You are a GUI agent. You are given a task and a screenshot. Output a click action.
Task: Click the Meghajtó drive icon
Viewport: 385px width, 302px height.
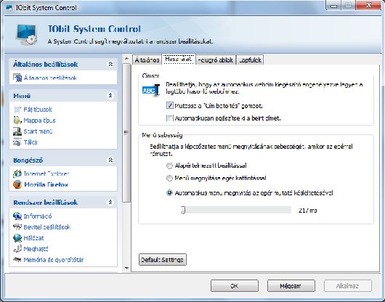click(x=17, y=249)
